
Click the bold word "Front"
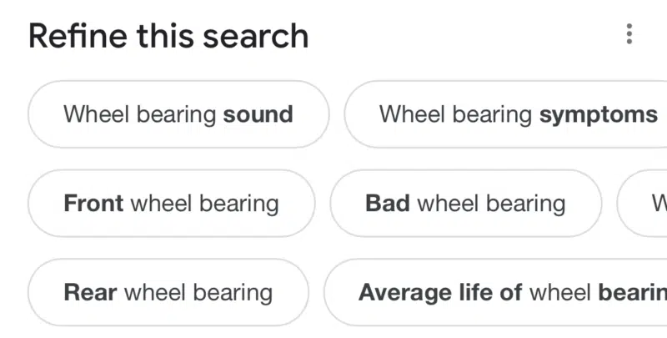pyautogui.click(x=93, y=204)
